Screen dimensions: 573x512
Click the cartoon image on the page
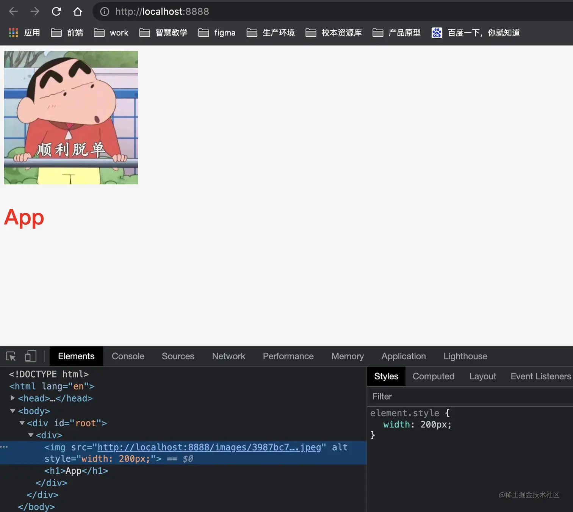pos(71,117)
